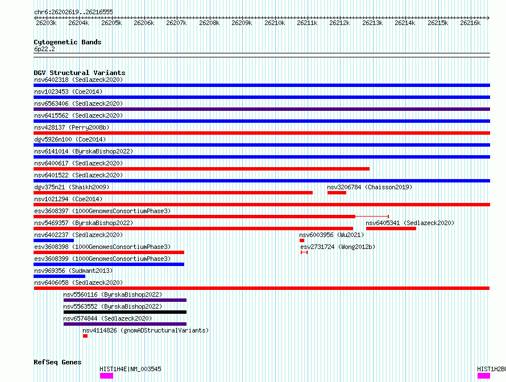The image size is (506, 382).
Task: Click the chr6:26202619..26216555 coordinates text
Action: click(73, 12)
